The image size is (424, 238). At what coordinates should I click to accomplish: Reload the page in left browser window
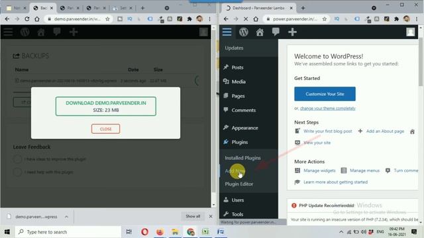pos(26,19)
